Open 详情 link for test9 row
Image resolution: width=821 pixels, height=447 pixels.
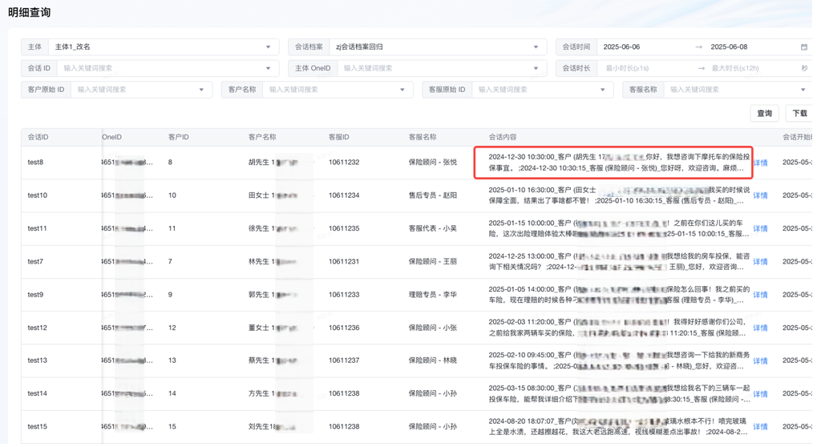point(760,296)
